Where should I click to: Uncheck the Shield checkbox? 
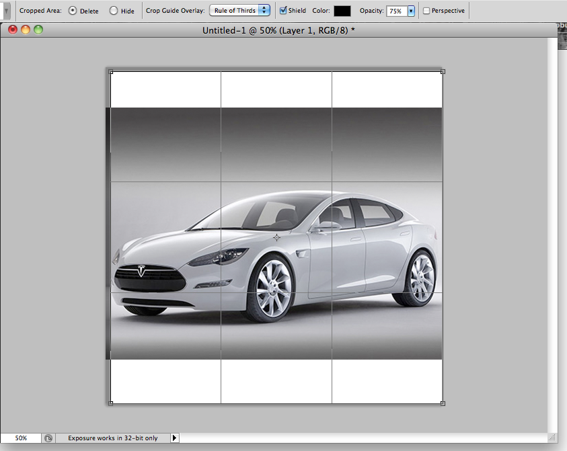[x=283, y=11]
